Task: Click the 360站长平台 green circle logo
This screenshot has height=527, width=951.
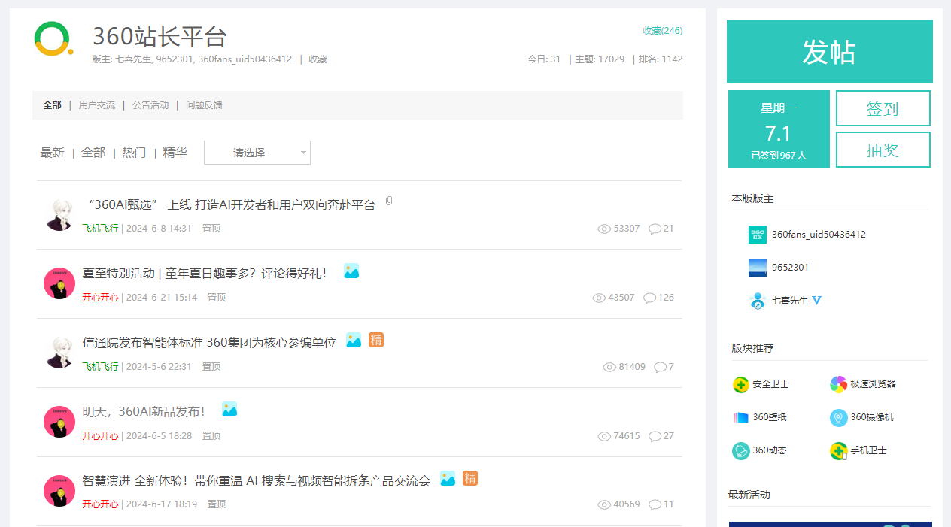Action: (53, 38)
